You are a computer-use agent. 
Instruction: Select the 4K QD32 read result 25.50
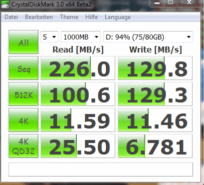[x=78, y=146]
